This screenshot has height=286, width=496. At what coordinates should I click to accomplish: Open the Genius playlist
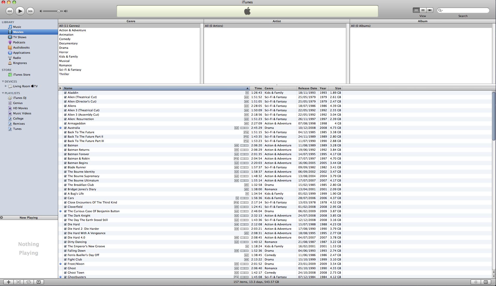click(x=18, y=103)
